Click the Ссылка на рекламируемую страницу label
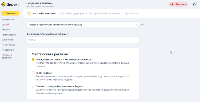Image resolution: width=200 pixels, height=102 pixels. pos(47,34)
